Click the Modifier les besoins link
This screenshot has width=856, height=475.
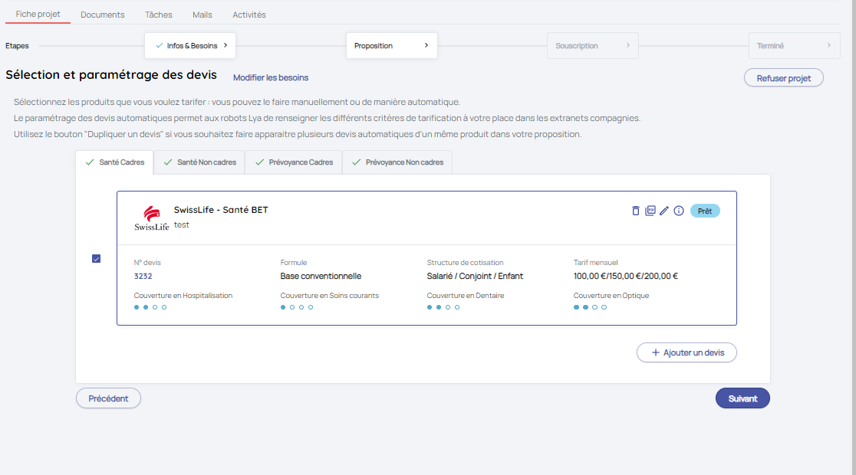(x=271, y=77)
